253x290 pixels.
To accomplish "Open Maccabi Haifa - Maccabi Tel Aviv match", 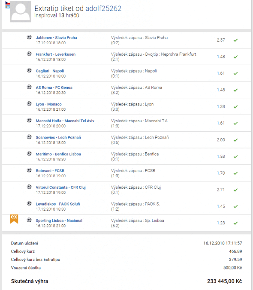I will click(65, 121).
